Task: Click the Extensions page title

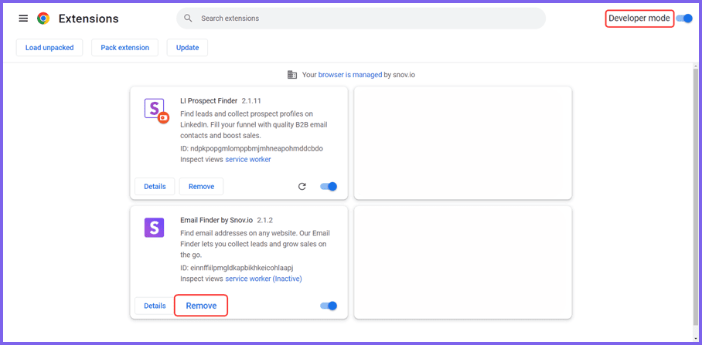Action: [89, 19]
